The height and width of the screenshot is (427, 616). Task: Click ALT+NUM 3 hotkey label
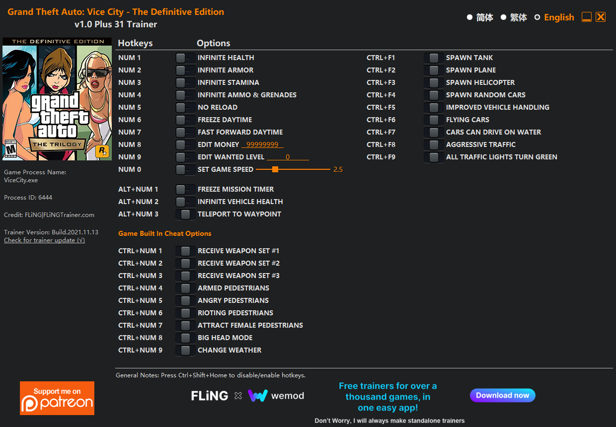[x=138, y=214]
